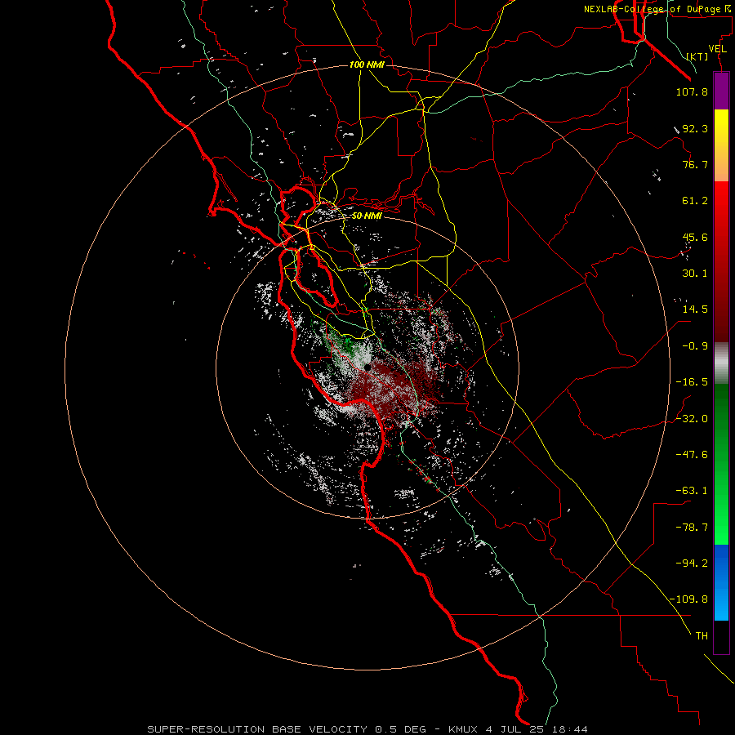Select the -47.6 velocity scale value
735x735 pixels.
[x=692, y=455]
